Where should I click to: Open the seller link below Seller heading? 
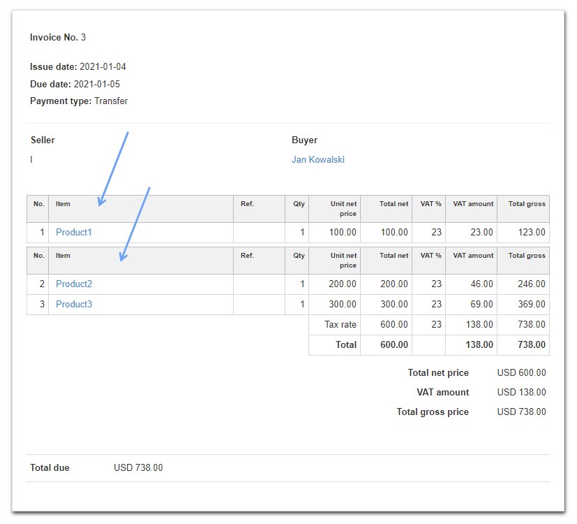[x=31, y=159]
